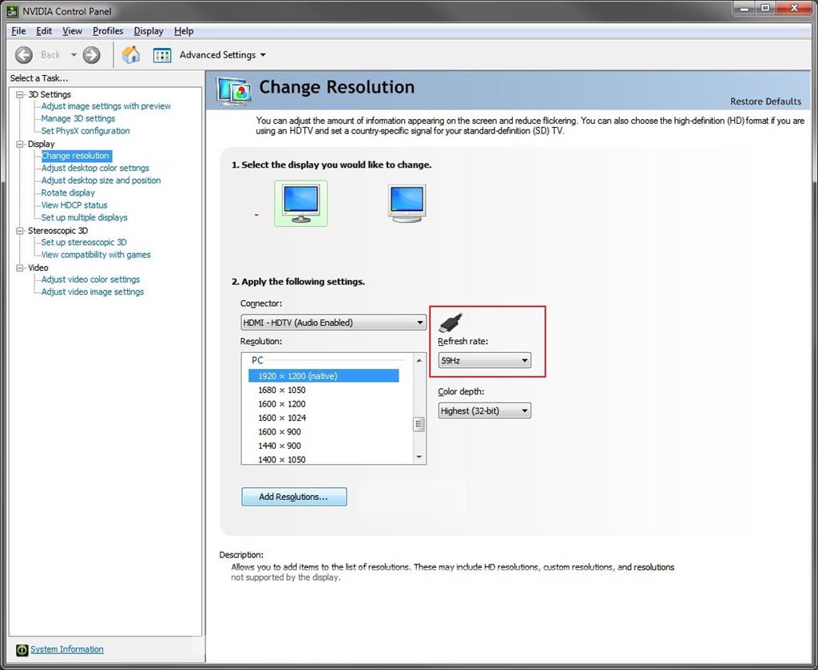Select the first highlighted display monitor icon
The image size is (818, 670).
pyautogui.click(x=301, y=204)
